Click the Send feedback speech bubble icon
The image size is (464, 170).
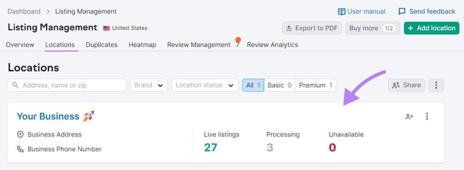tap(402, 11)
